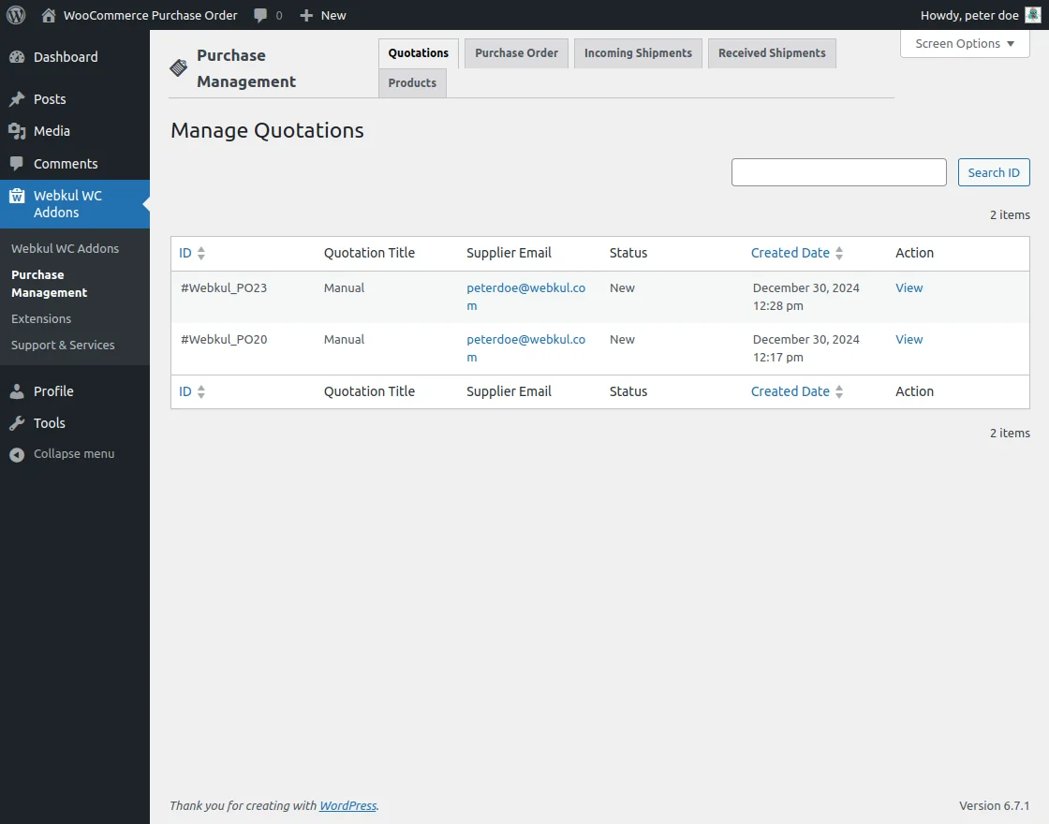Select the Dashboard icon in the sidebar
This screenshot has height=824, width=1049.
click(19, 56)
